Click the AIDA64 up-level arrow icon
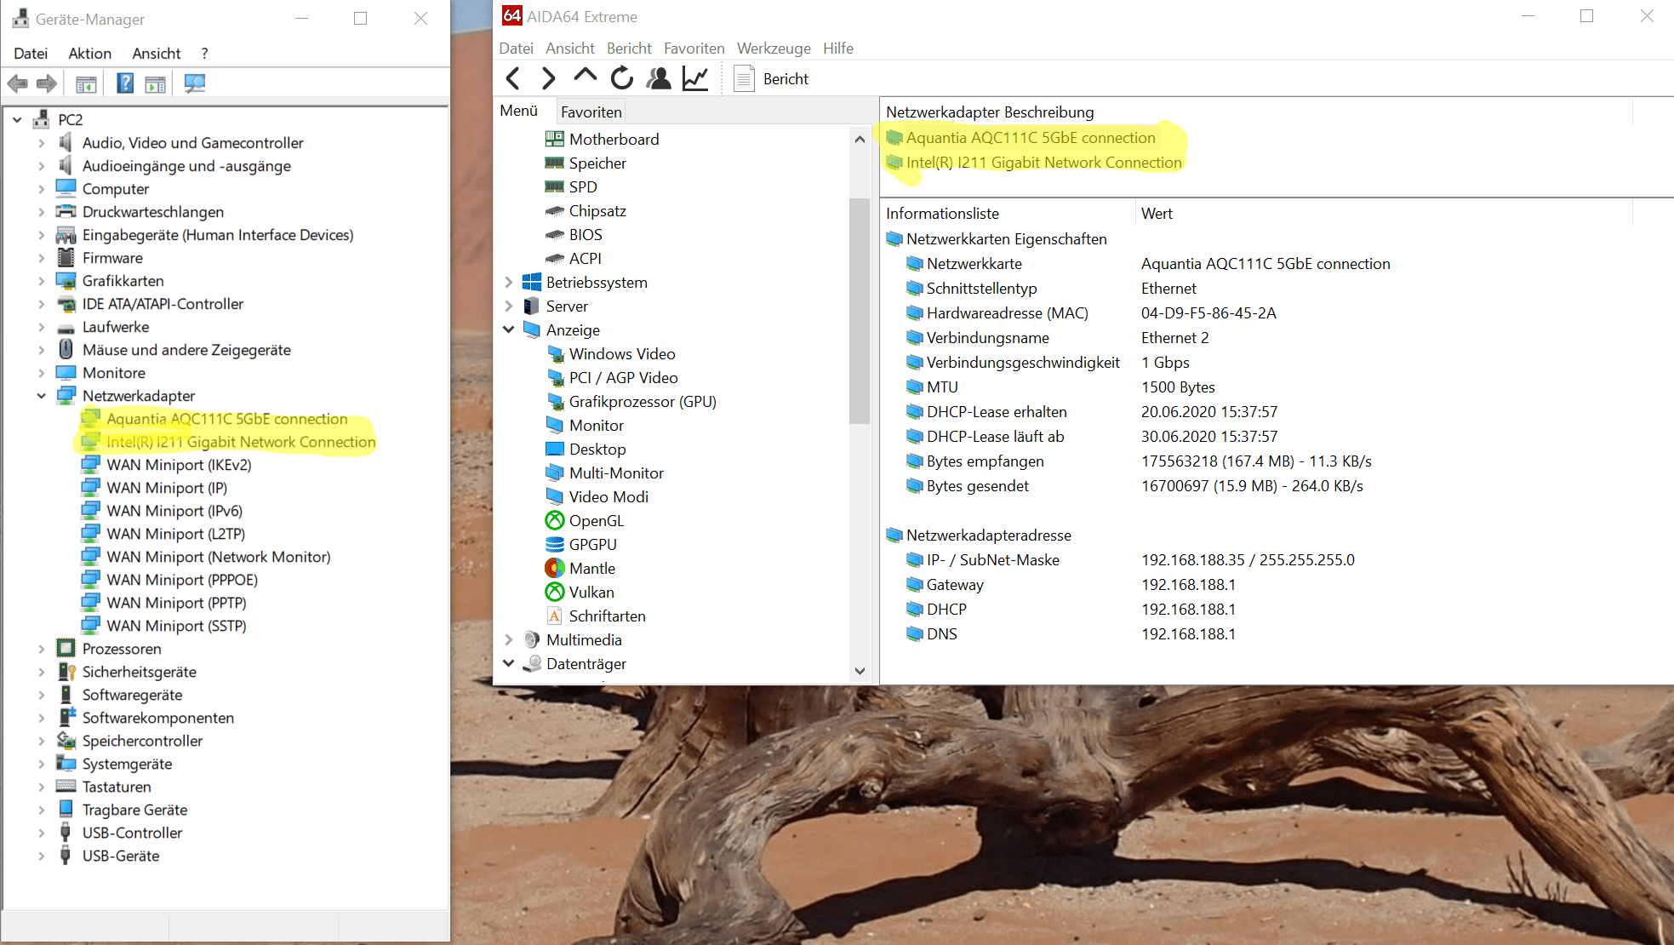This screenshot has width=1674, height=945. (x=586, y=77)
